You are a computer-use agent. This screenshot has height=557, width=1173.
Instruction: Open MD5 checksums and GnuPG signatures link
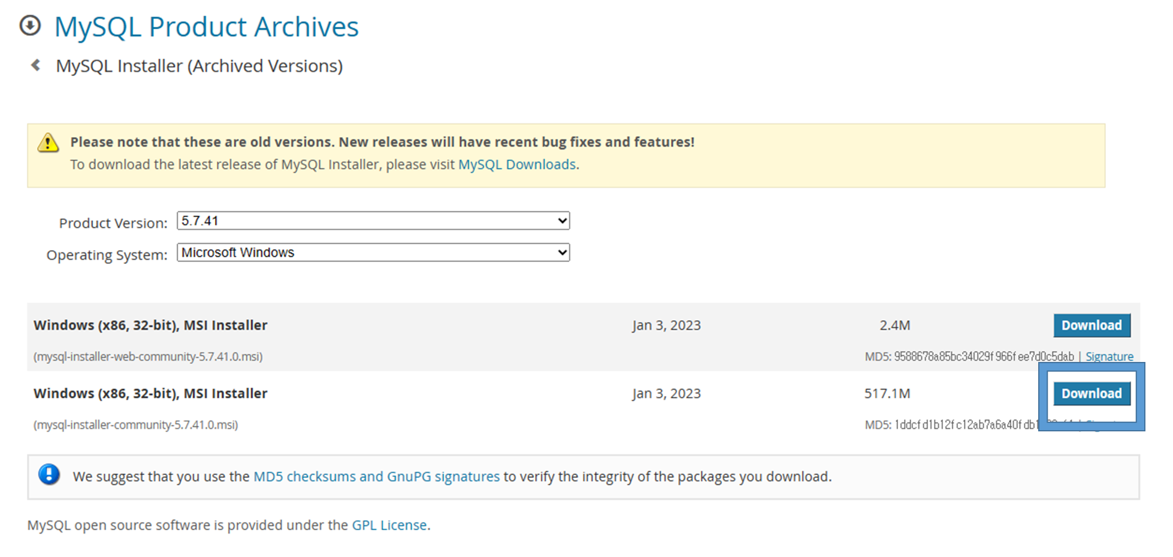click(376, 477)
